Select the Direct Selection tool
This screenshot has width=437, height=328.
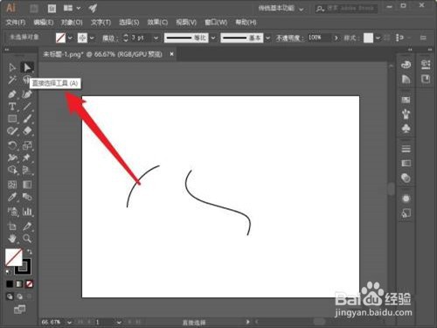coord(27,67)
